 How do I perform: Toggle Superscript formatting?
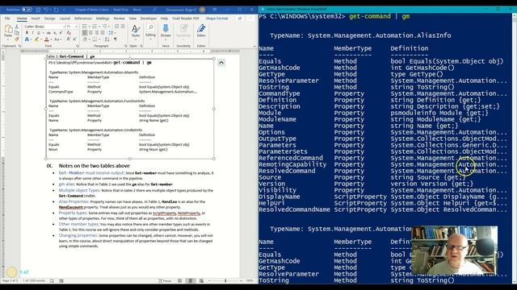61,33
